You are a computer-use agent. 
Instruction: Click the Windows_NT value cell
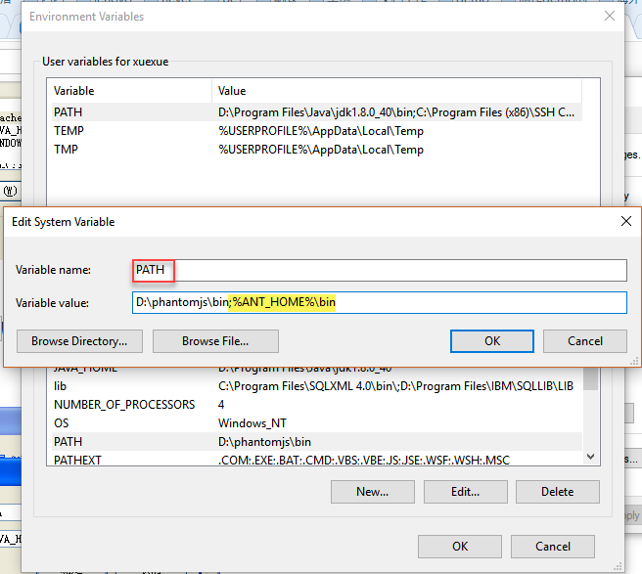click(252, 423)
